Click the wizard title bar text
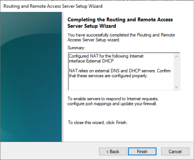 pos(53,6)
